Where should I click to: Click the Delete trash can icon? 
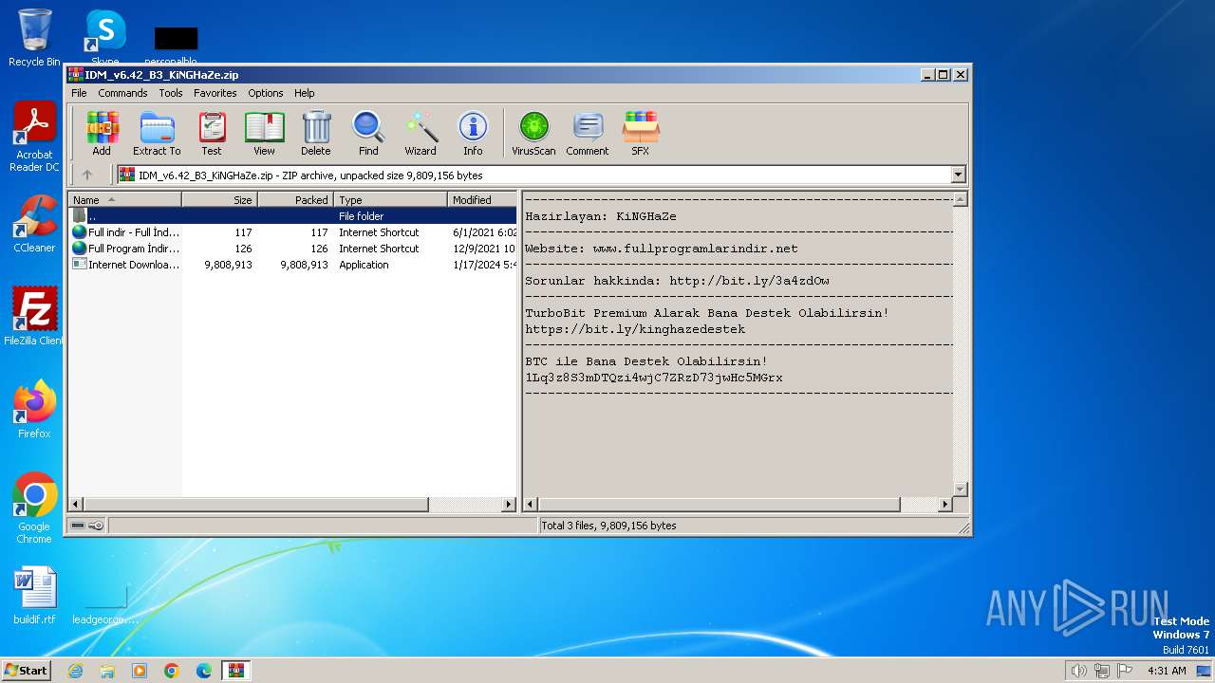click(x=316, y=133)
